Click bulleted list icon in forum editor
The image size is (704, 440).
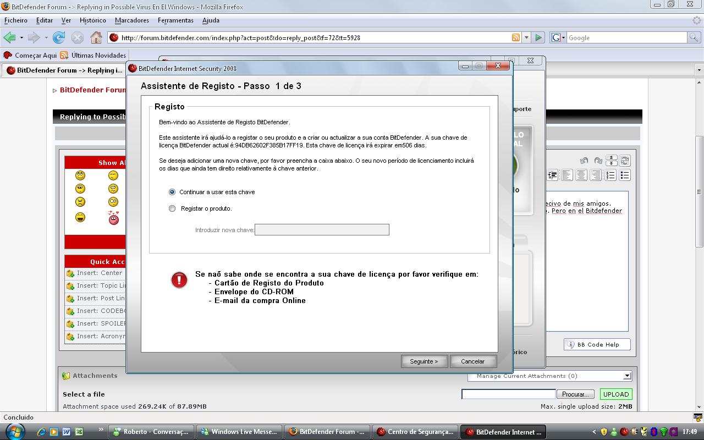coord(625,175)
